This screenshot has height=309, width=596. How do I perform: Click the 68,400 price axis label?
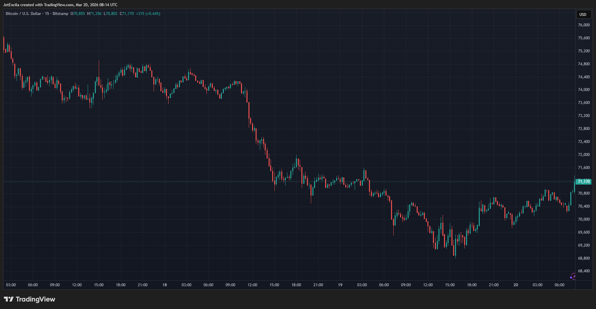tap(584, 271)
